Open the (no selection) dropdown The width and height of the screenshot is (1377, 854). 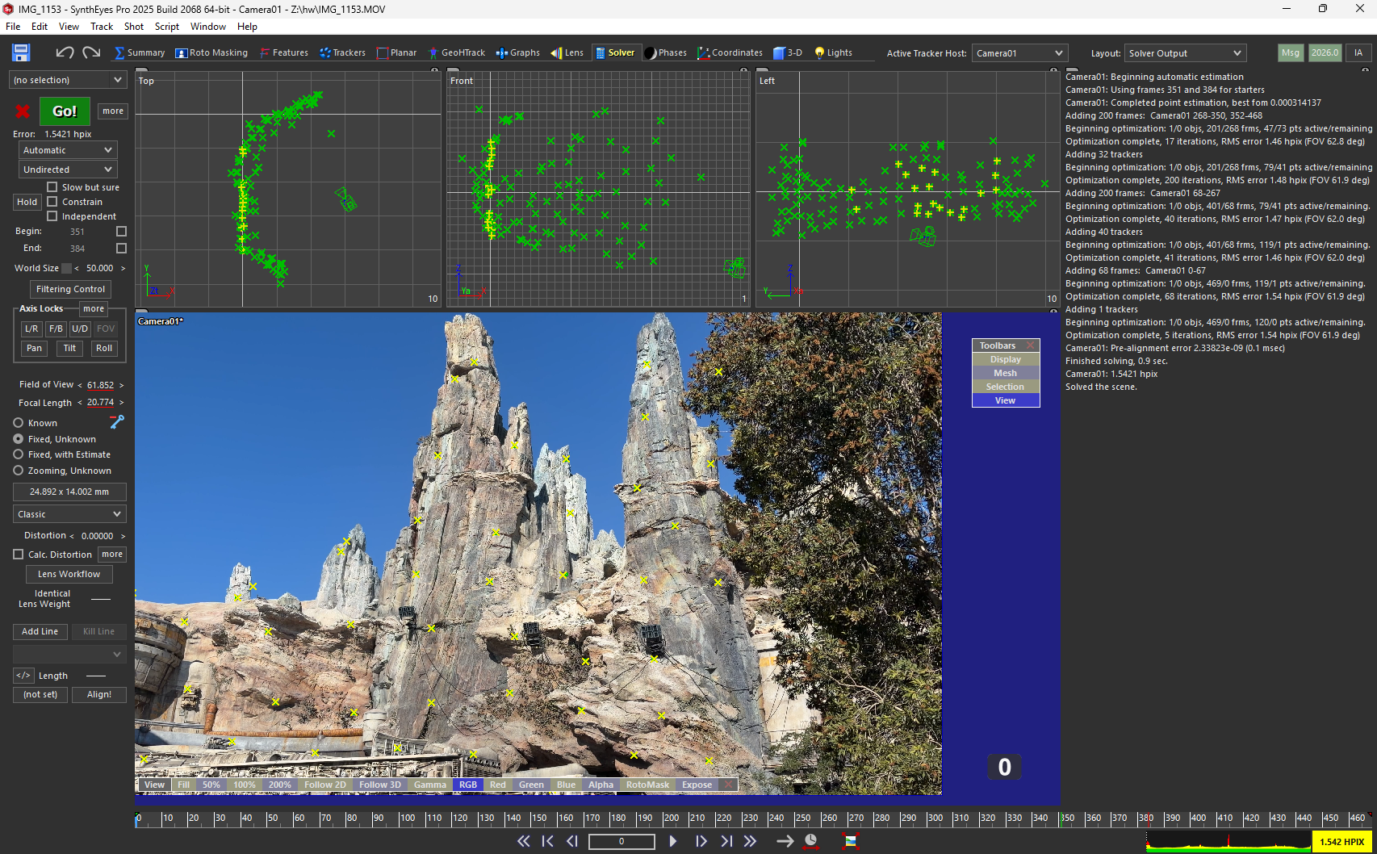68,80
